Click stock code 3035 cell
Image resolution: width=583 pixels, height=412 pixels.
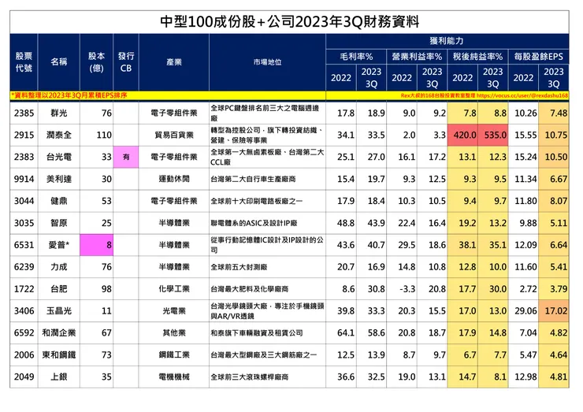click(24, 223)
